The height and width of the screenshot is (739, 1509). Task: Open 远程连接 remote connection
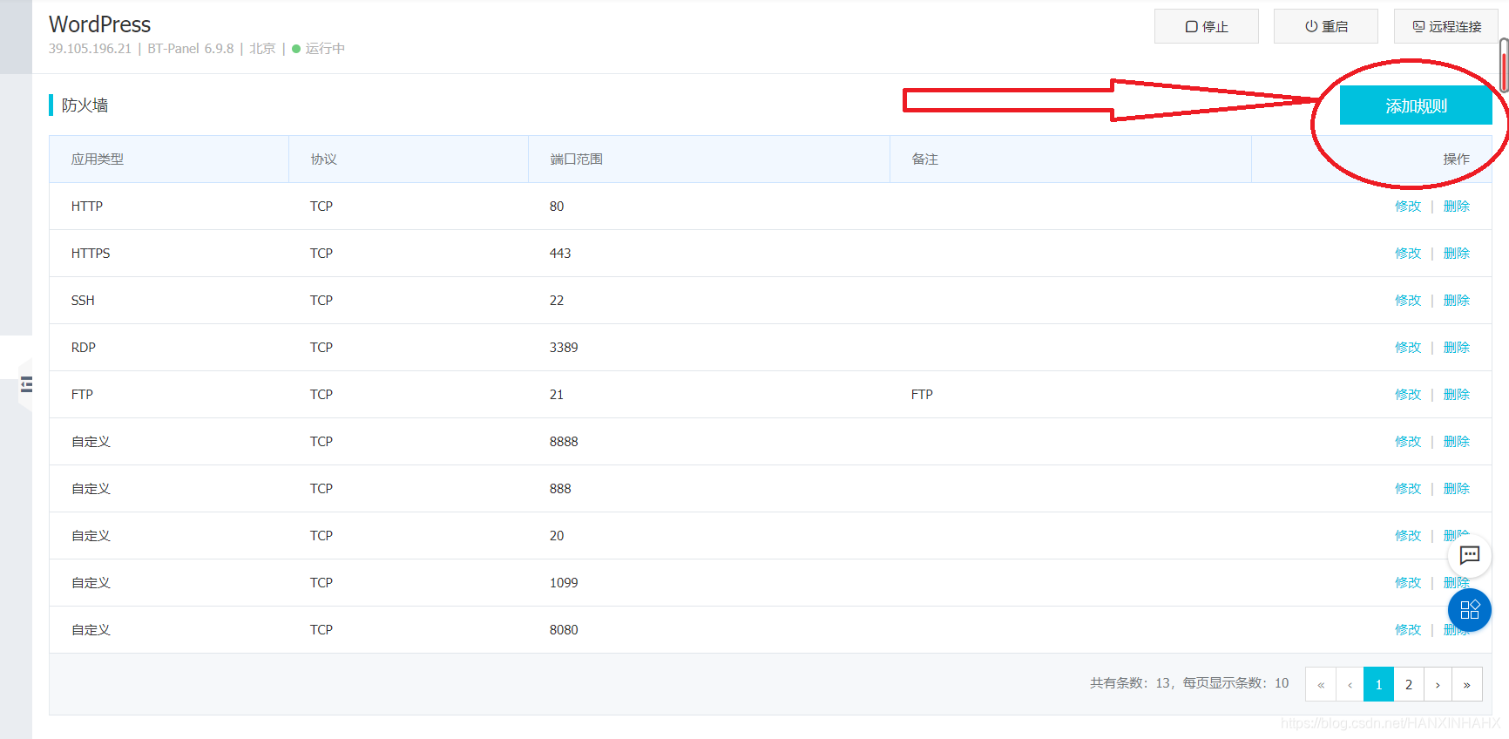1445,26
